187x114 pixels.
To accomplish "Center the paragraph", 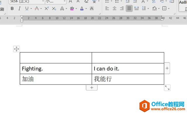I will pyautogui.click(x=115, y=8).
